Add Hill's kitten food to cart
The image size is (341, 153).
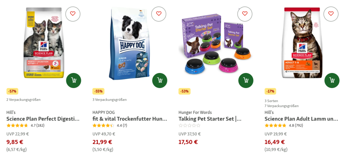click(x=74, y=81)
